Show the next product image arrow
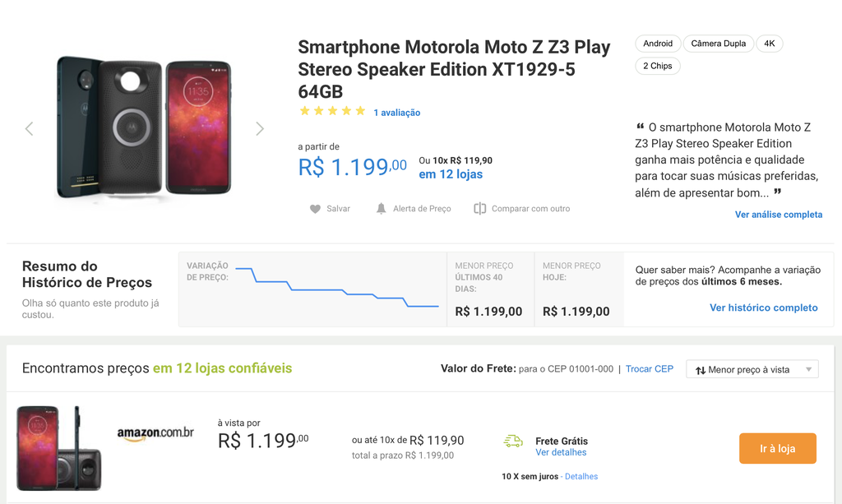The height and width of the screenshot is (504, 842). (x=260, y=129)
